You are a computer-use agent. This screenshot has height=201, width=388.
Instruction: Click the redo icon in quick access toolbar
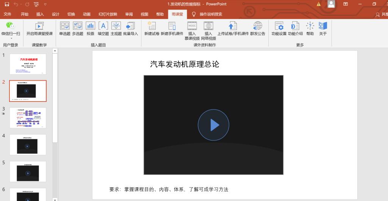[27, 4]
